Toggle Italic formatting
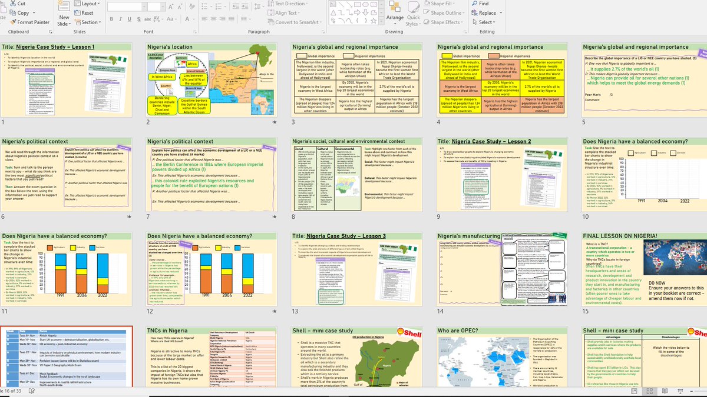 [120, 19]
